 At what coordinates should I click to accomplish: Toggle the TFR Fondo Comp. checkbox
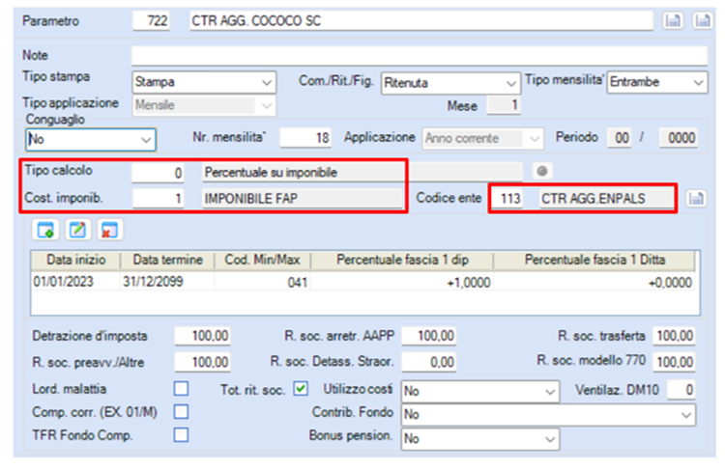coord(182,435)
